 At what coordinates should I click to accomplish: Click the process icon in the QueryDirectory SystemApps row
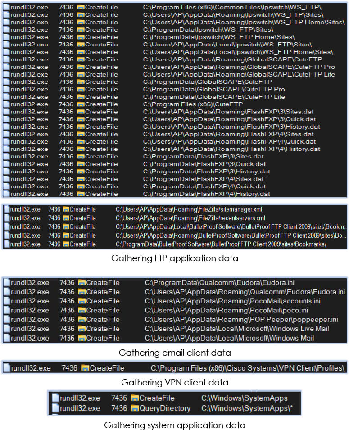pos(56,408)
